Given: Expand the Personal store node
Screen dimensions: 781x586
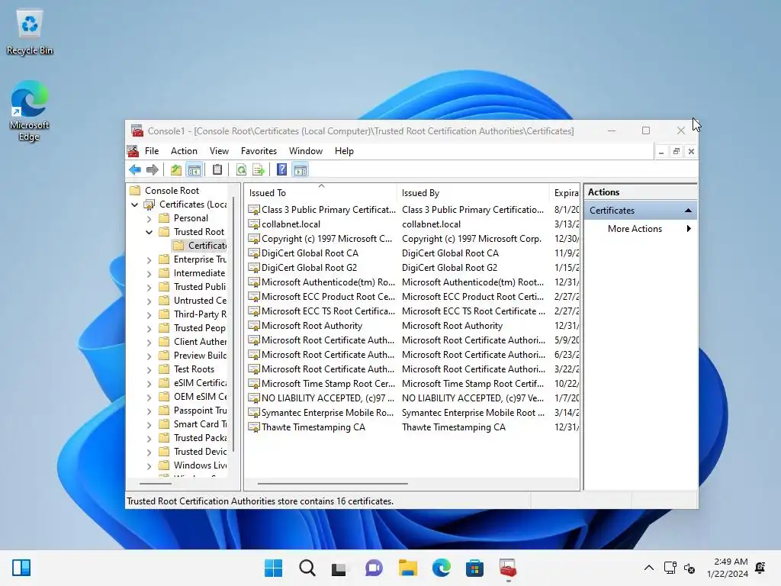Looking at the screenshot, I should coord(149,218).
